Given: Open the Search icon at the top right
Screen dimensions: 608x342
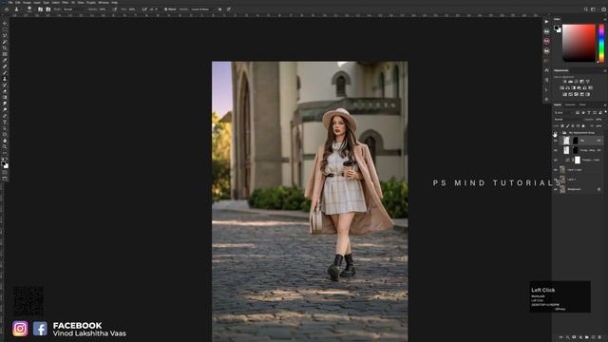Looking at the screenshot, I should (x=586, y=9).
